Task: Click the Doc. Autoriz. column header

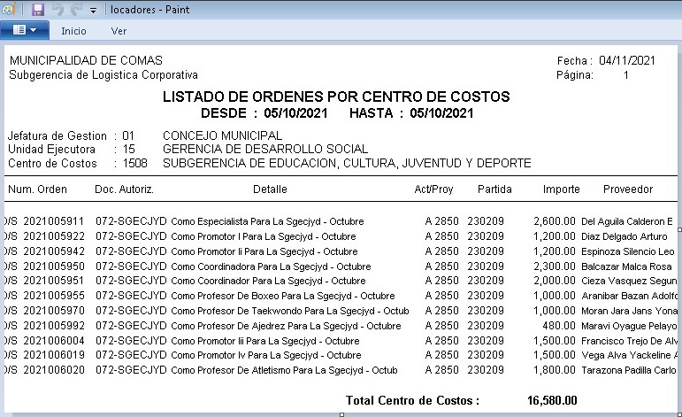Action: [125, 189]
